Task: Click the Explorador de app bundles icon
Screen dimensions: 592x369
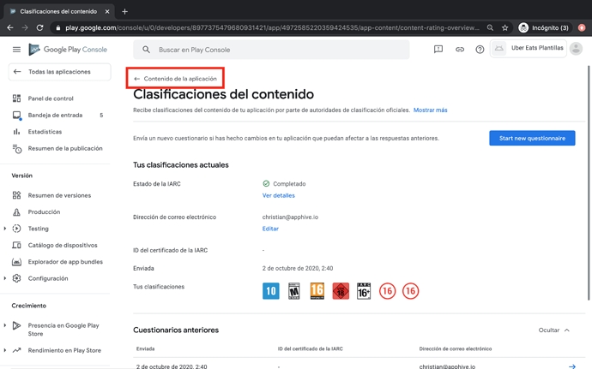Action: click(16, 262)
